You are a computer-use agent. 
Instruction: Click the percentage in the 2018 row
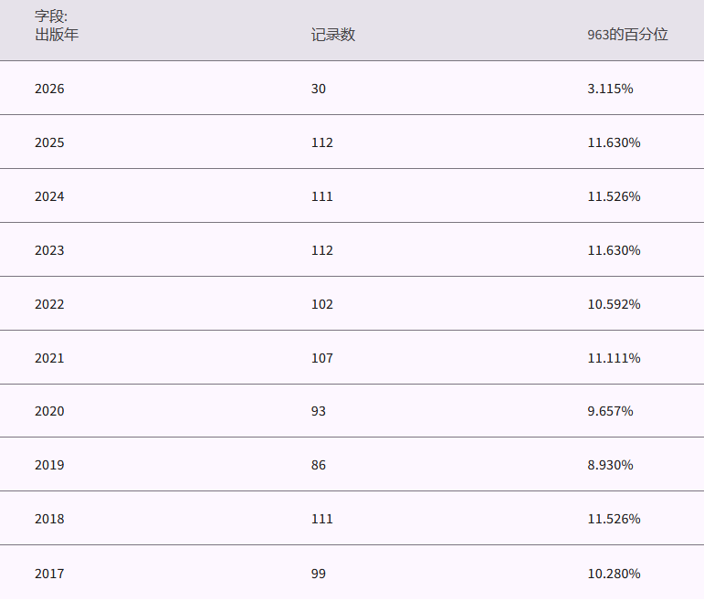click(614, 519)
